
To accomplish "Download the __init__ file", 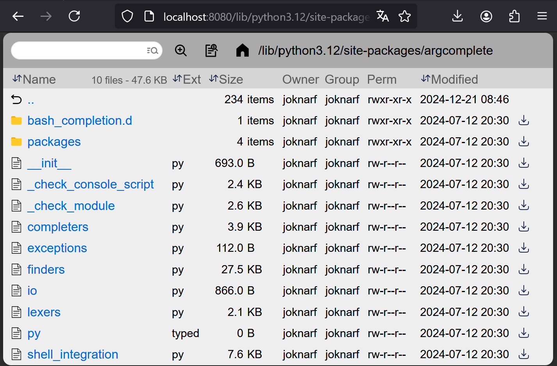I will coord(524,163).
